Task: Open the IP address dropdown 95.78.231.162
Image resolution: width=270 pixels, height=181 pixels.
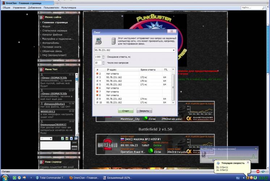Action: coord(174,50)
